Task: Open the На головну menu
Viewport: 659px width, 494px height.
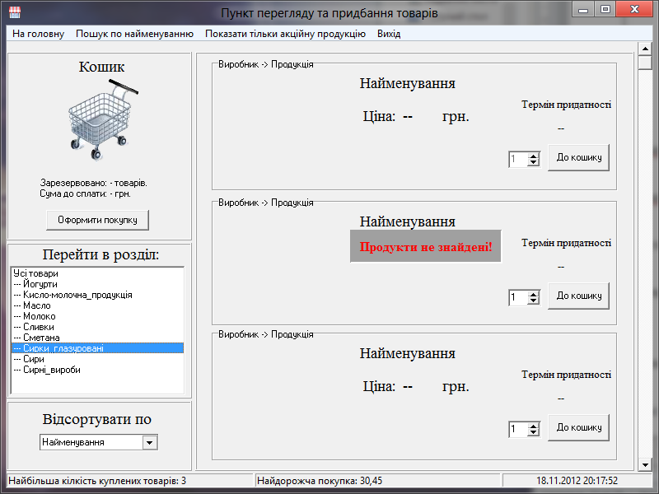Action: pyautogui.click(x=38, y=34)
